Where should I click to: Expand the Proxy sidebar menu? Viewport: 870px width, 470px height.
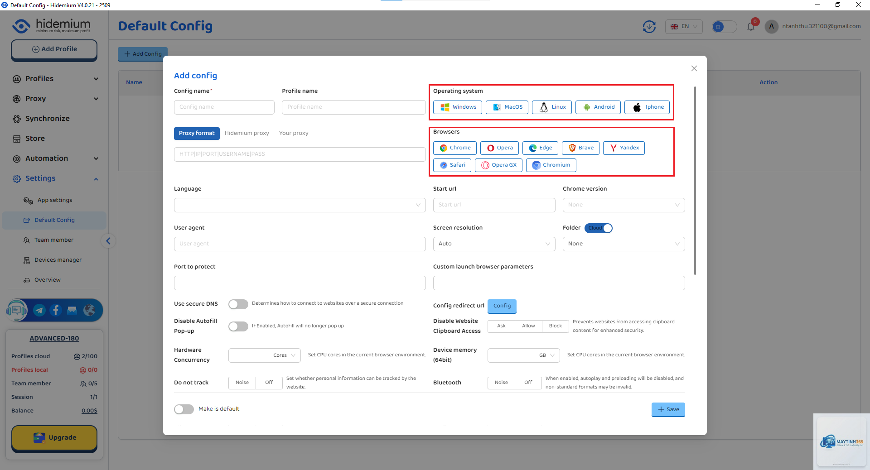coord(54,99)
